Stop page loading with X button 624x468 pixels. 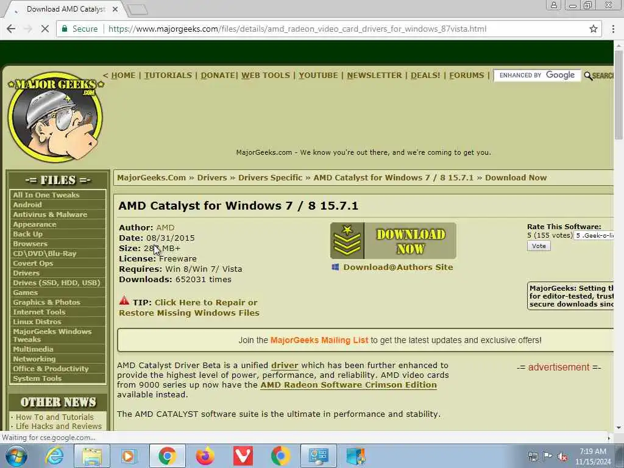coord(44,29)
